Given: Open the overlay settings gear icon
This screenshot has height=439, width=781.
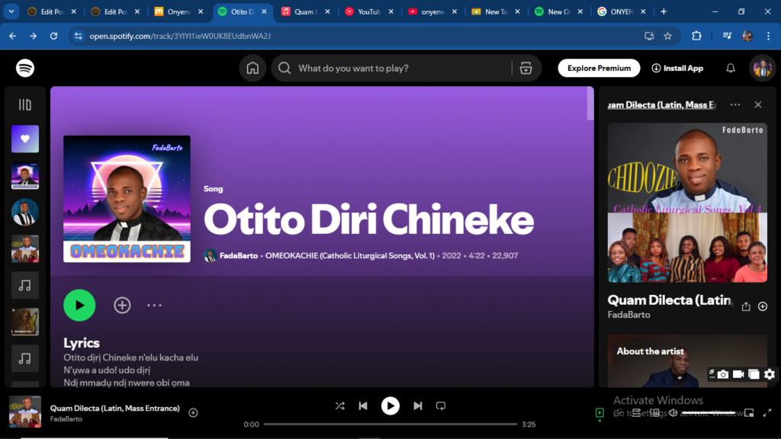Looking at the screenshot, I should (x=770, y=374).
